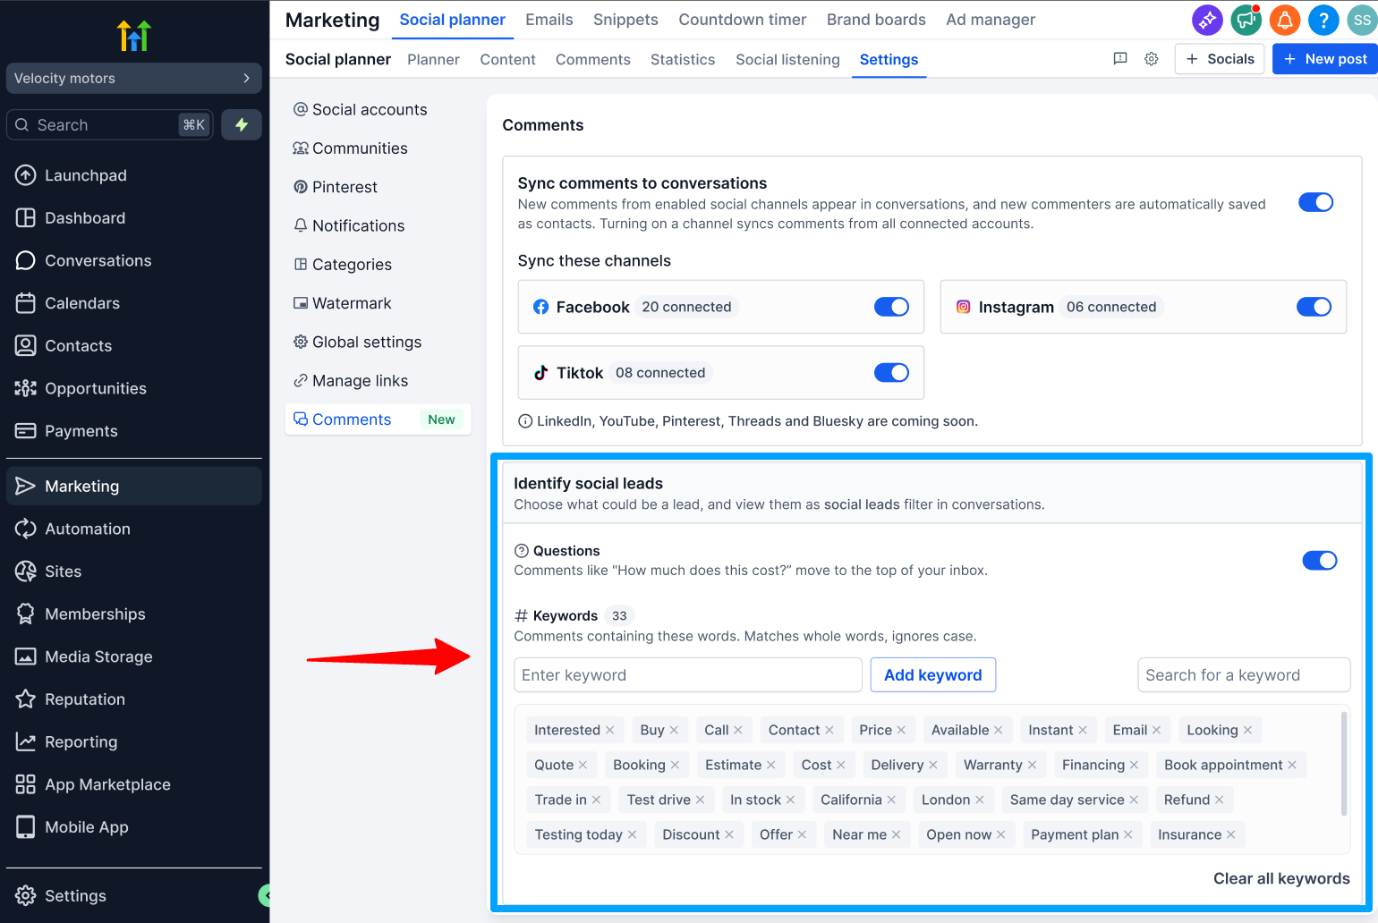
Task: Open the Conversations chat icon
Action: (26, 260)
